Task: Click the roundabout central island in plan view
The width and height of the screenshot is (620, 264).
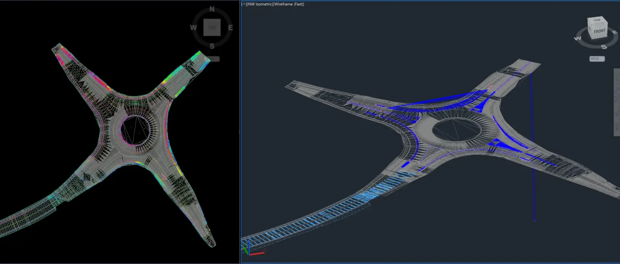Action: point(135,130)
